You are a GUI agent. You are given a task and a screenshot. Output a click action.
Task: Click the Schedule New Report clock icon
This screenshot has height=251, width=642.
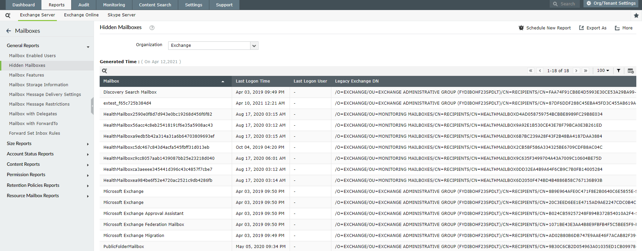click(521, 28)
